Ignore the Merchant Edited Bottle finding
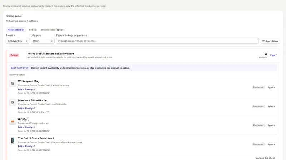This screenshot has width=286, height=160. (272, 106)
